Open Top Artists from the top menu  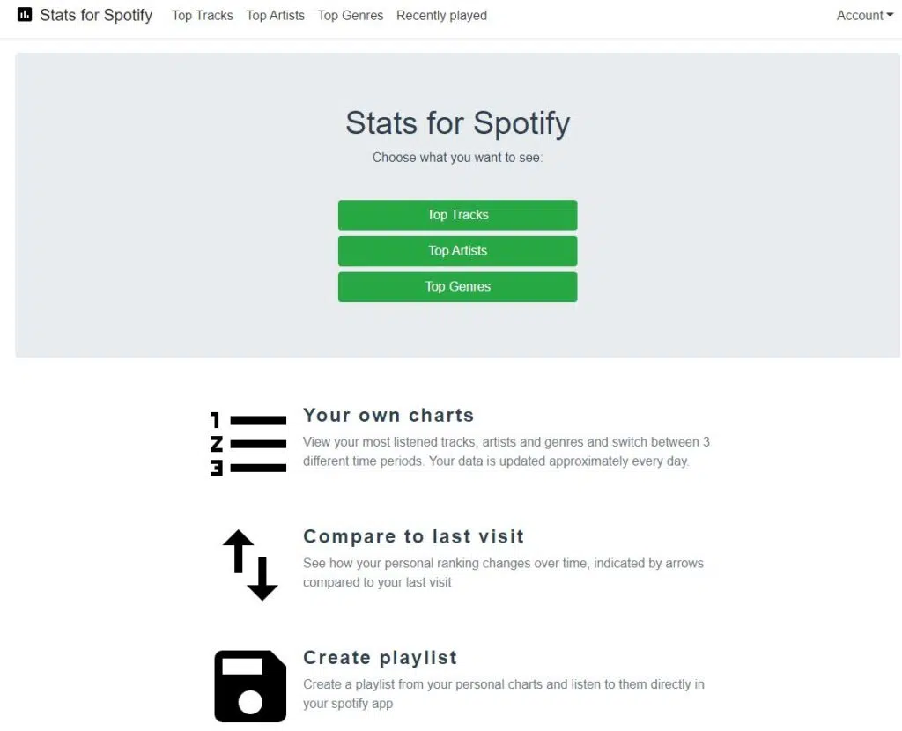275,15
